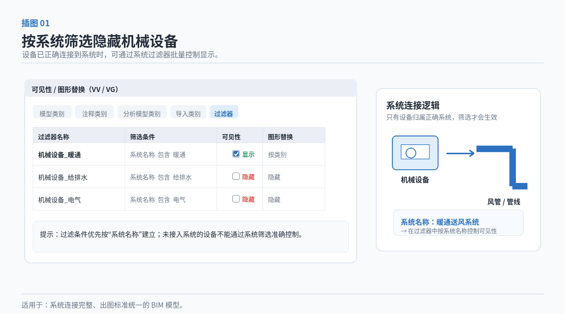565x314 pixels.
Task: Click the 系统名称 包含 暖通 condition cell
Action: 171,154
